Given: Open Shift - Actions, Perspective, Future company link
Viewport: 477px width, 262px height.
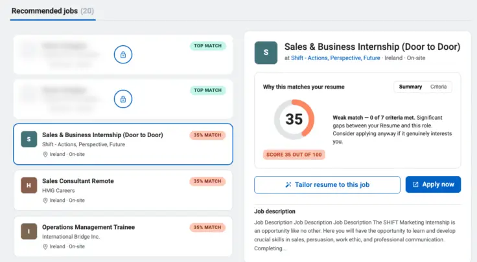Looking at the screenshot, I should [x=336, y=58].
